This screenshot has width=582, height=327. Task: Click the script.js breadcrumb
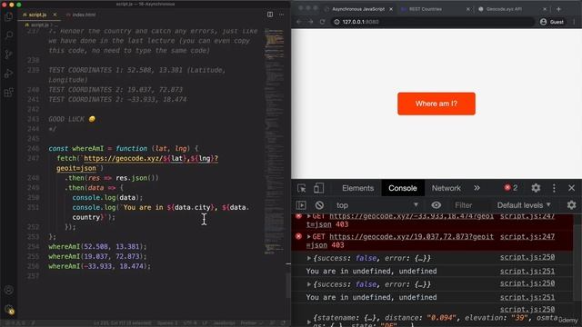39,25
